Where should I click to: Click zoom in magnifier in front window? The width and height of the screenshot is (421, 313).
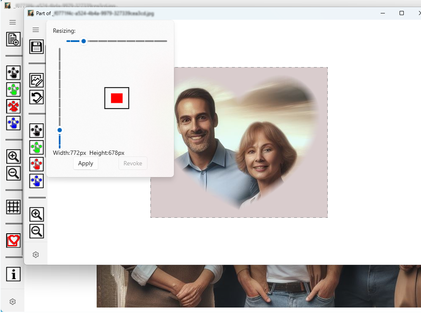[37, 214]
